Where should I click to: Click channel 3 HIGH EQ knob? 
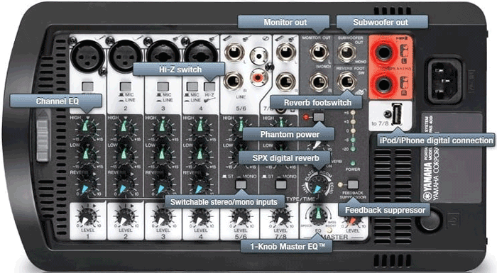[x=162, y=127]
